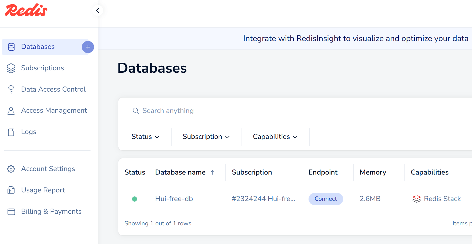Expand the Status filter dropdown
Image resolution: width=472 pixels, height=244 pixels.
pyautogui.click(x=145, y=137)
